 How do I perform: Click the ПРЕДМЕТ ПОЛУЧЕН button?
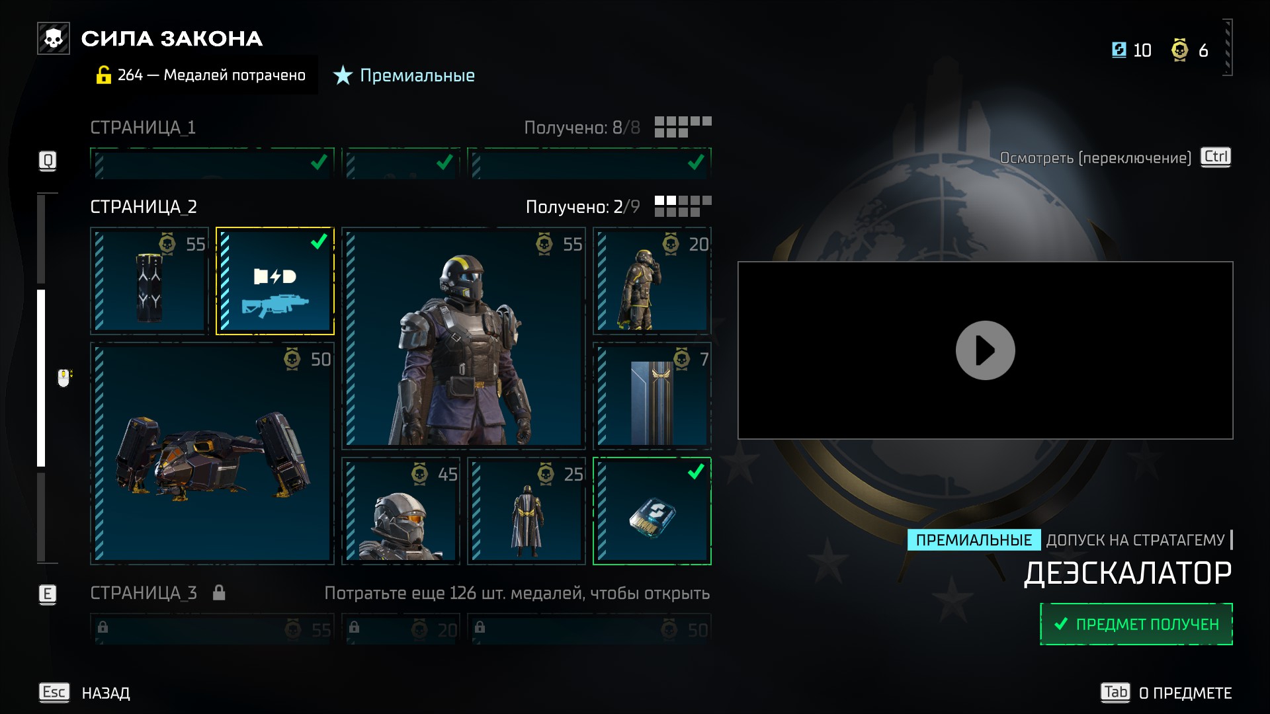pos(1136,624)
